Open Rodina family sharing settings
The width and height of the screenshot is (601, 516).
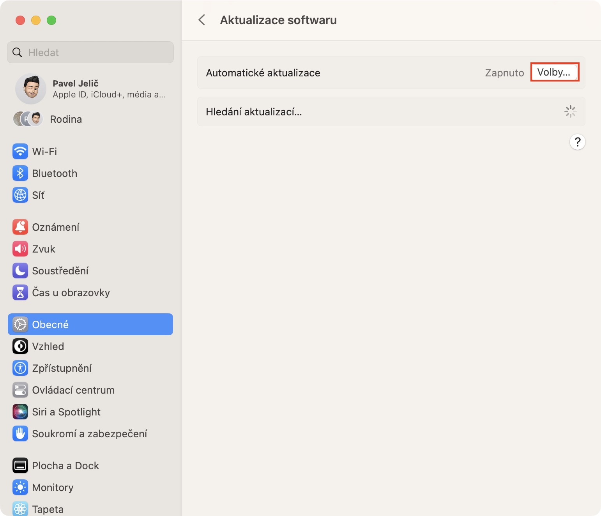[x=65, y=119]
